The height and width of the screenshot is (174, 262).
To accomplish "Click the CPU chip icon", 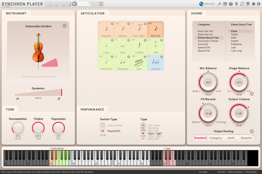I will pyautogui.click(x=254, y=4).
